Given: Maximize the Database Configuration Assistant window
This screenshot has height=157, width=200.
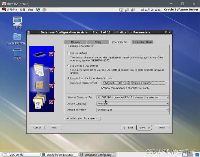Looking at the screenshot, I should pyautogui.click(x=166, y=32).
